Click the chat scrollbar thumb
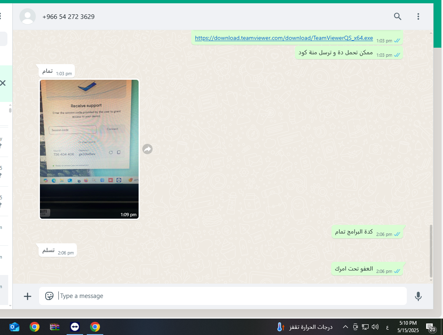443x335 pixels. [431, 251]
